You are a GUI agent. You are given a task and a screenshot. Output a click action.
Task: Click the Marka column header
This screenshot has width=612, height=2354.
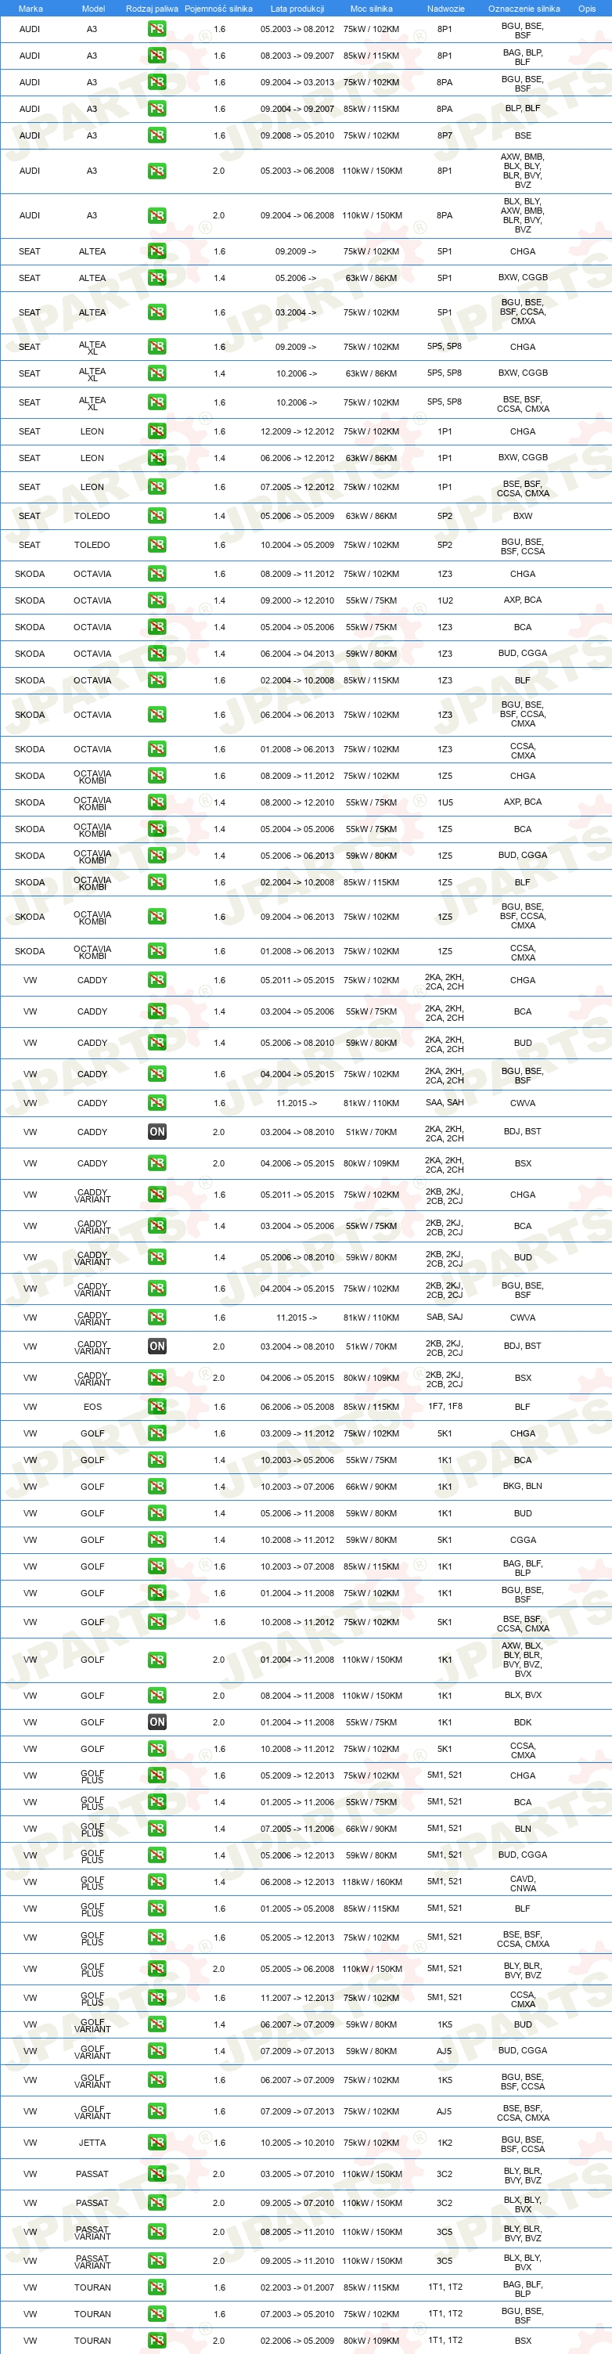click(31, 9)
